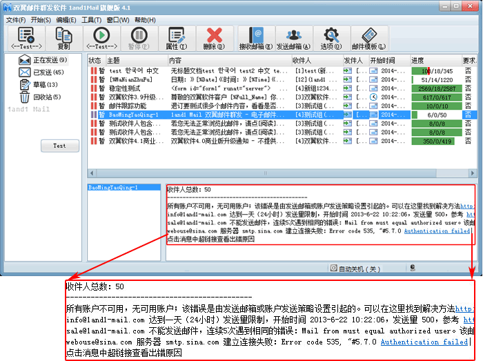Select 已发送 (45) folder
The width and height of the screenshot is (483, 361).
point(41,72)
